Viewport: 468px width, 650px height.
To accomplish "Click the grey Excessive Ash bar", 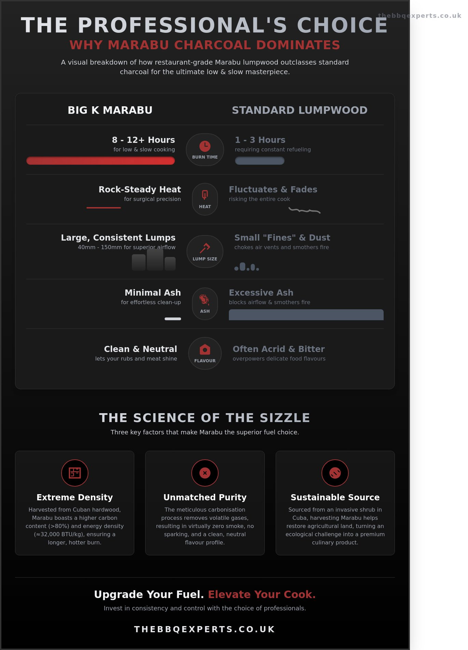I will (306, 315).
